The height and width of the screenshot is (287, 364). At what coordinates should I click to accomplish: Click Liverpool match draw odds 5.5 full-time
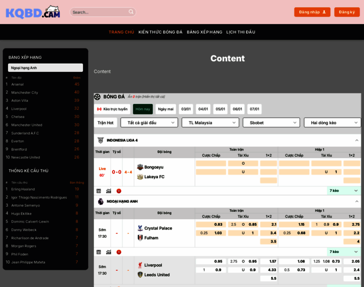coord(269,278)
